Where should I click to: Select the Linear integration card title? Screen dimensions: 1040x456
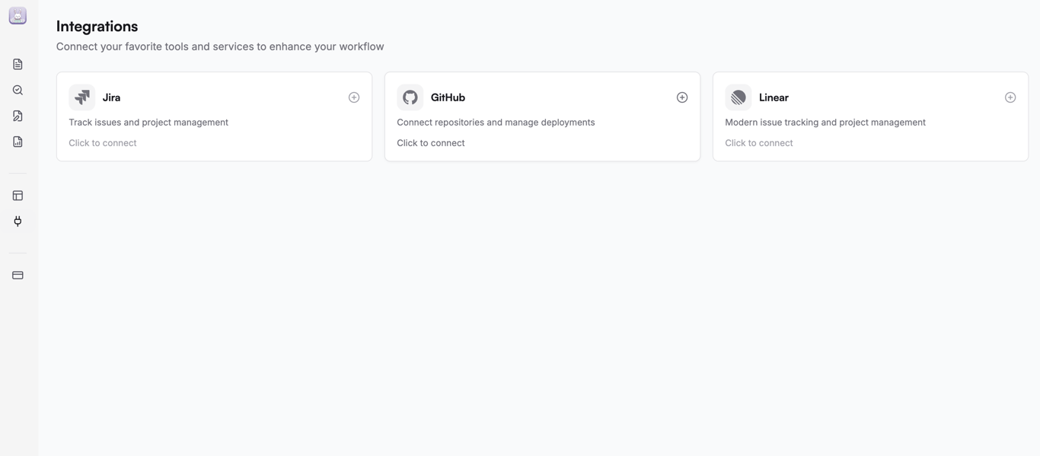(774, 97)
